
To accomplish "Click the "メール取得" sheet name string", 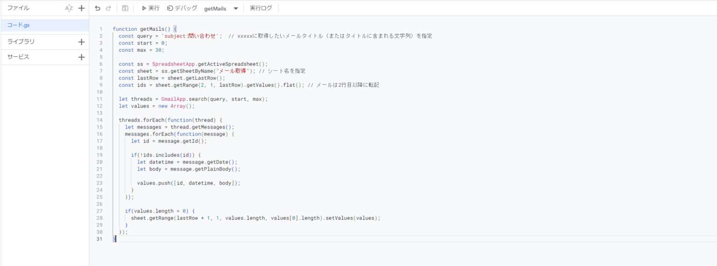I will [232, 71].
